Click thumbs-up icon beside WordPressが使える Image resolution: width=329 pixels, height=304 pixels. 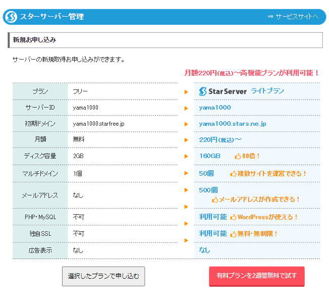click(234, 217)
